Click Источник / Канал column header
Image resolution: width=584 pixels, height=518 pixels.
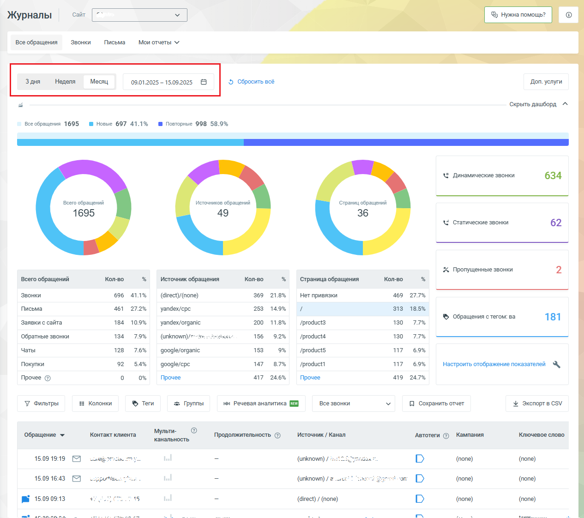tap(321, 435)
